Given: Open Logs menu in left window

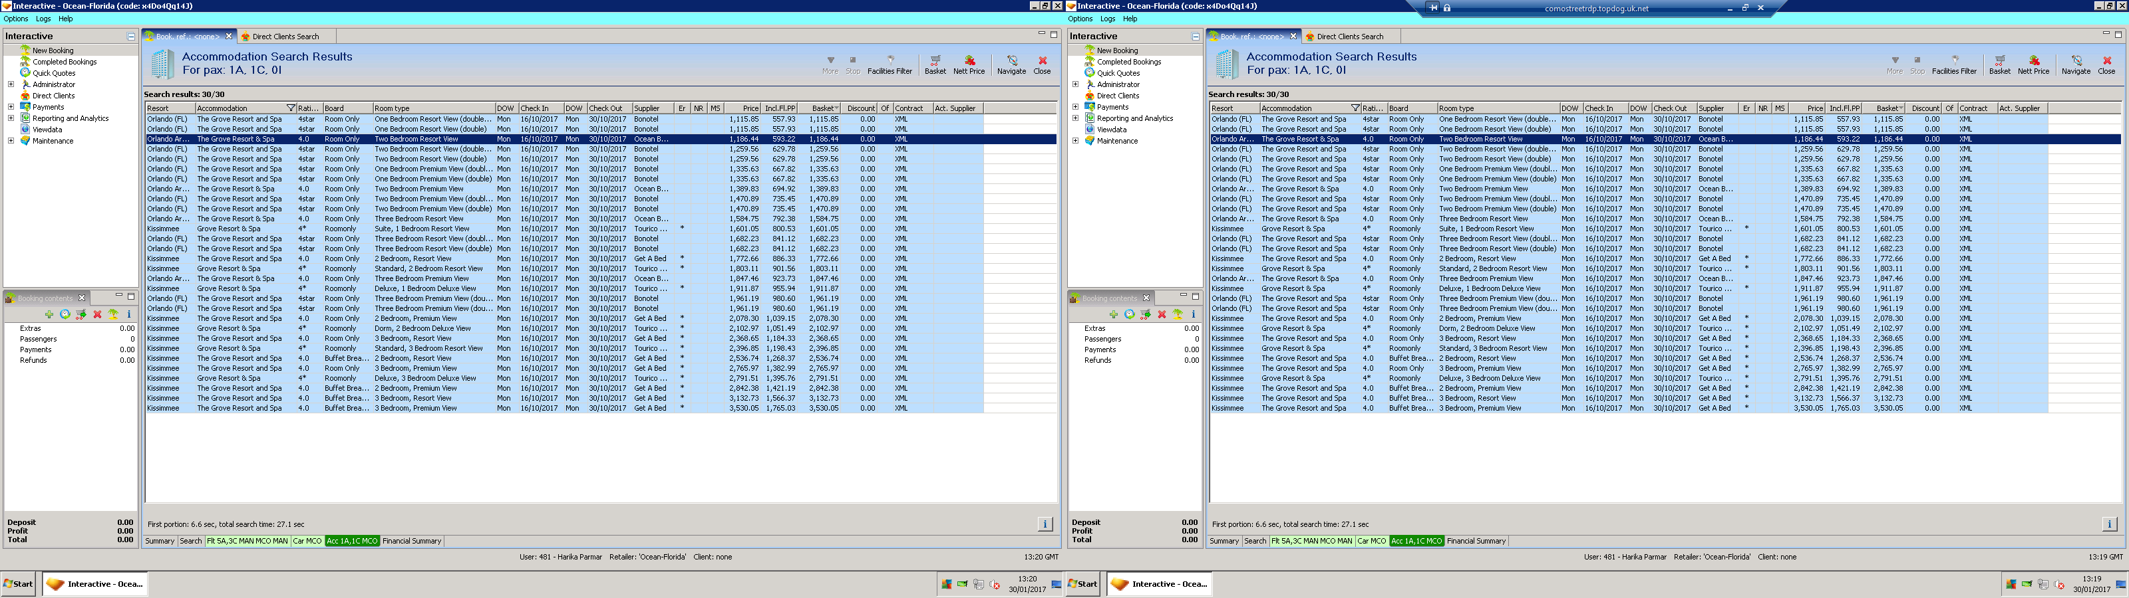Looking at the screenshot, I should coord(43,19).
